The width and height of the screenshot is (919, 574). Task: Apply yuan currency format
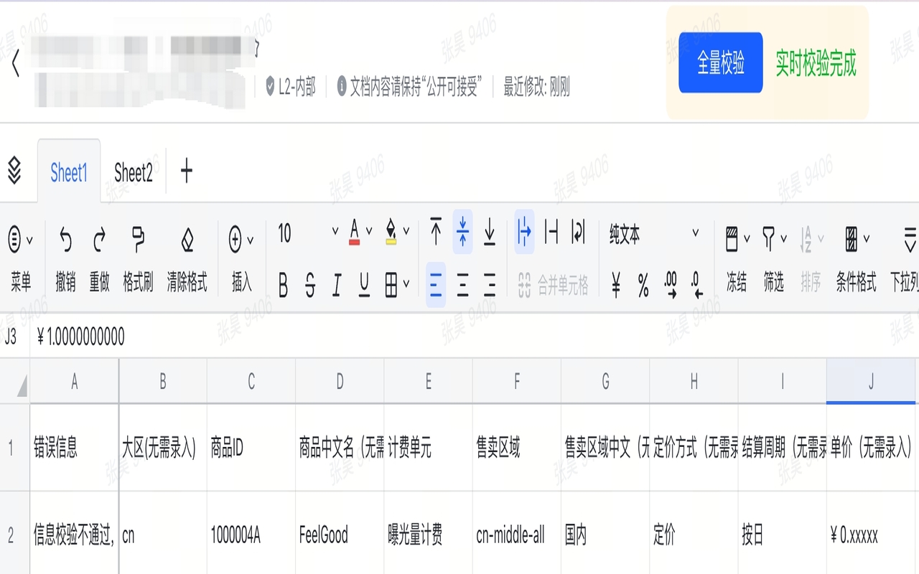[x=616, y=286]
